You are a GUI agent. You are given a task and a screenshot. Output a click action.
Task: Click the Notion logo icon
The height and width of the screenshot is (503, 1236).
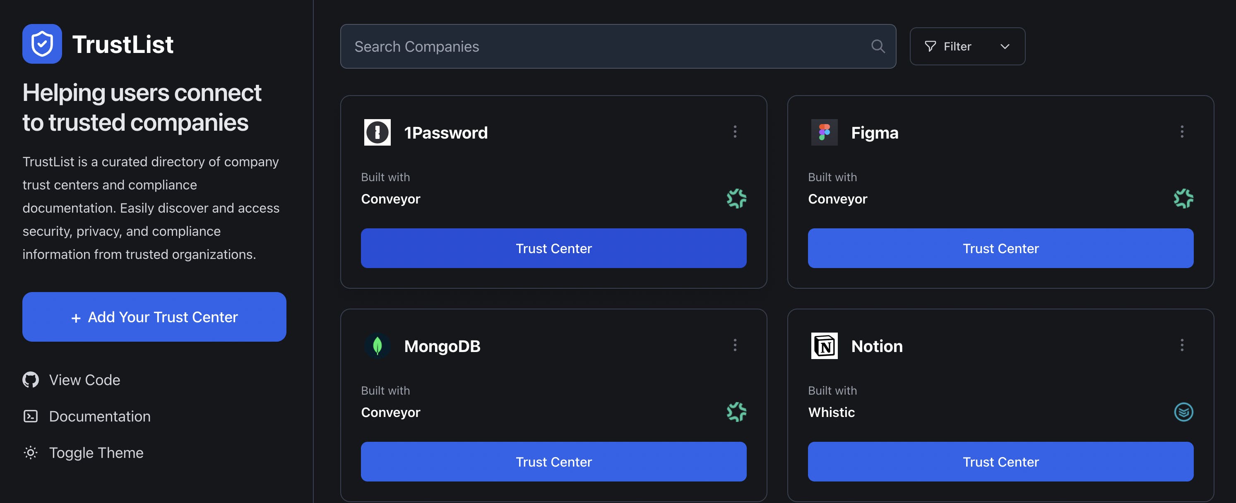824,346
